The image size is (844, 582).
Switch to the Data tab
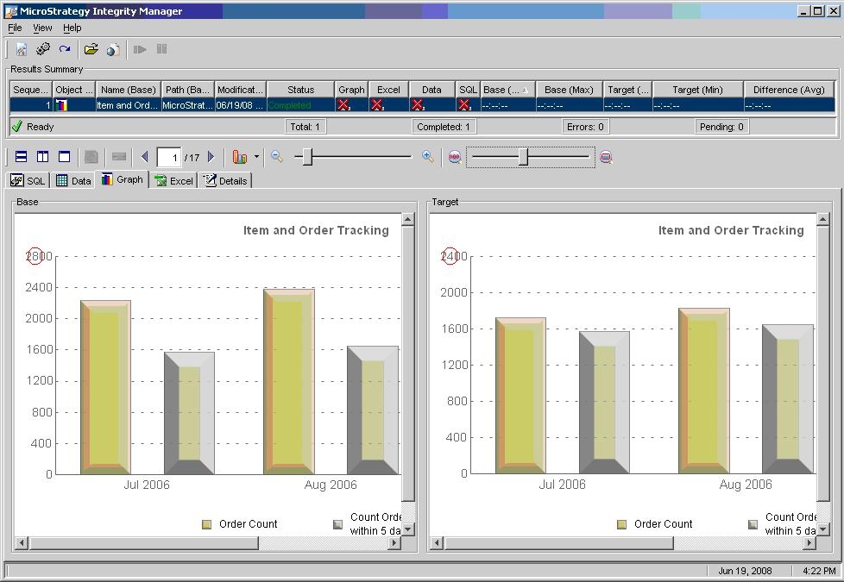click(73, 181)
